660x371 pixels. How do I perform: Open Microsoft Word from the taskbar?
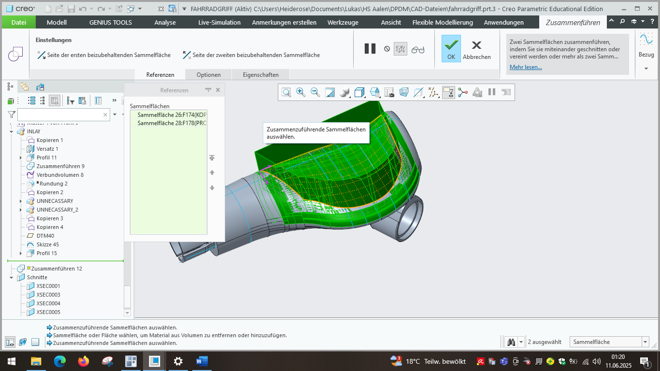[x=201, y=361]
